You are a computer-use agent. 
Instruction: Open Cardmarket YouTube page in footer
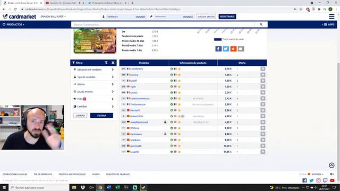point(332,180)
